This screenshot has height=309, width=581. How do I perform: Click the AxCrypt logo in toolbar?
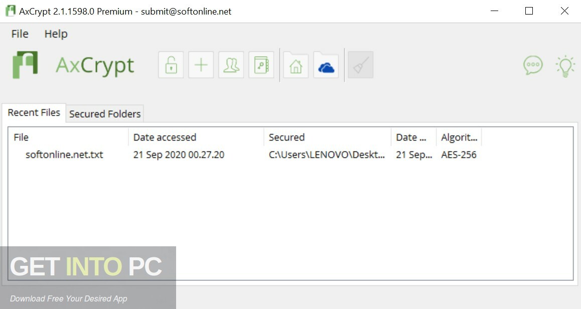(x=25, y=65)
